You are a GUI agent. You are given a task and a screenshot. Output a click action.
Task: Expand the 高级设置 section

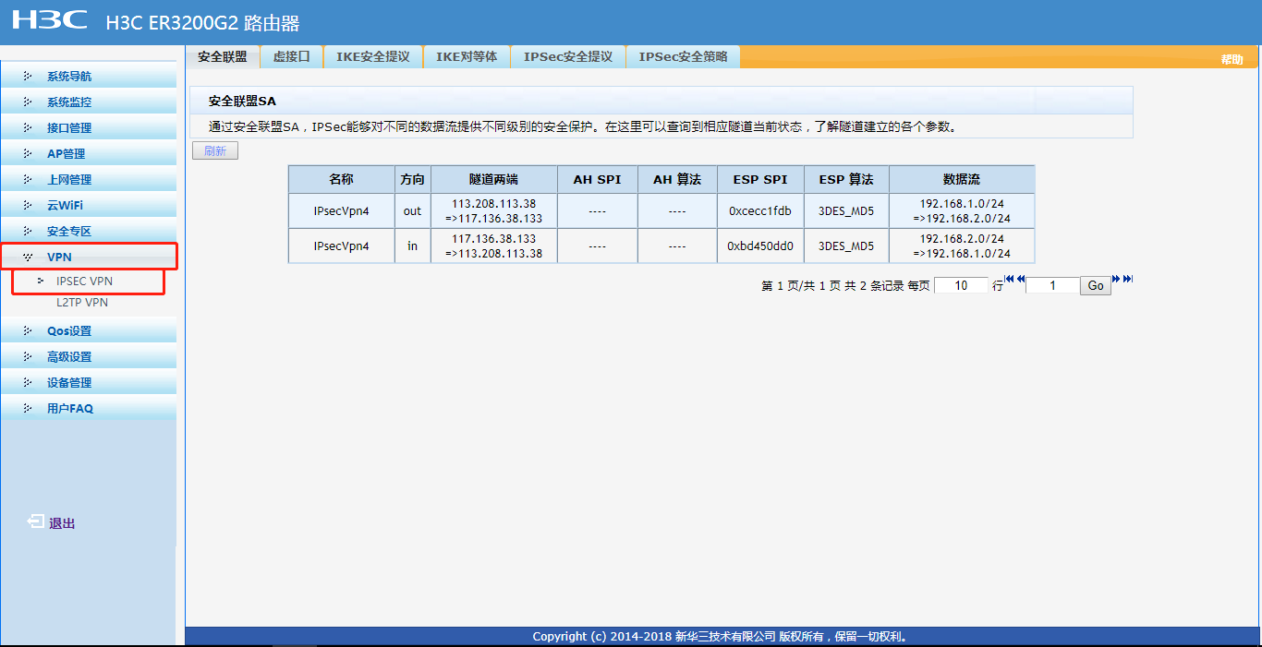pos(69,356)
